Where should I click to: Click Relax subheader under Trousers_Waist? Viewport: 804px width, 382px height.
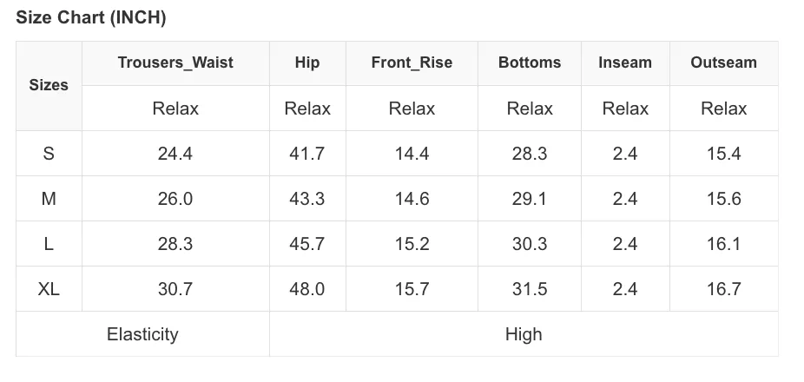pos(175,109)
